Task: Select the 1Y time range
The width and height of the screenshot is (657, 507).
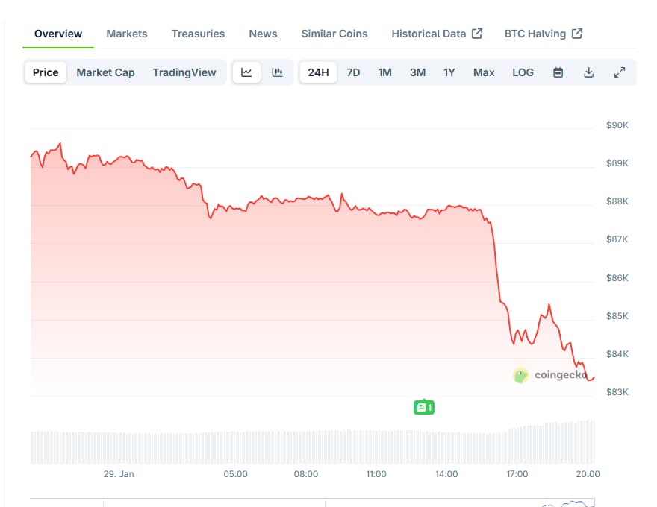Action: point(449,72)
